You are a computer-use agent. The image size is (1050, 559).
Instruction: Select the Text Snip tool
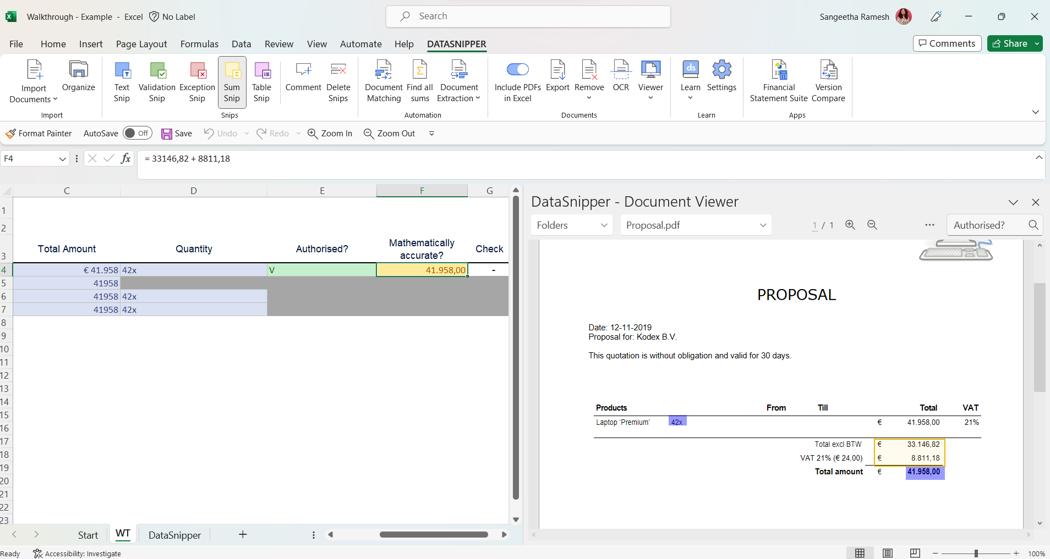tap(121, 81)
